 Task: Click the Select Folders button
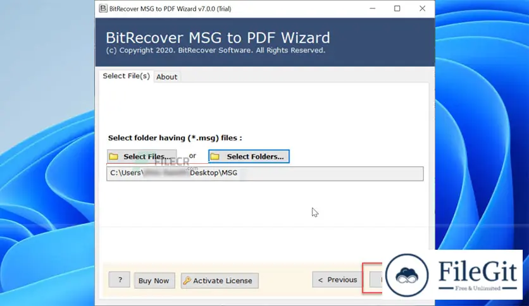(249, 156)
